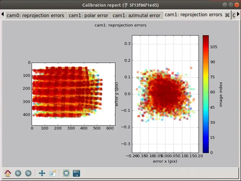Save the figure with the floppy disk icon
Viewport: 241px width, 181px height.
point(77,173)
